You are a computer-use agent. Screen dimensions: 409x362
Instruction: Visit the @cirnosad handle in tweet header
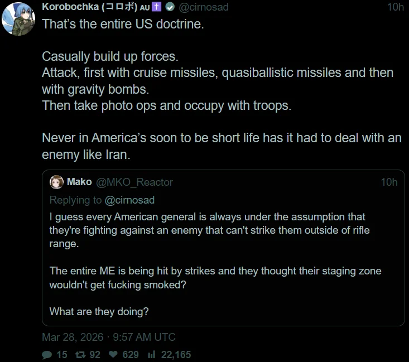point(203,7)
